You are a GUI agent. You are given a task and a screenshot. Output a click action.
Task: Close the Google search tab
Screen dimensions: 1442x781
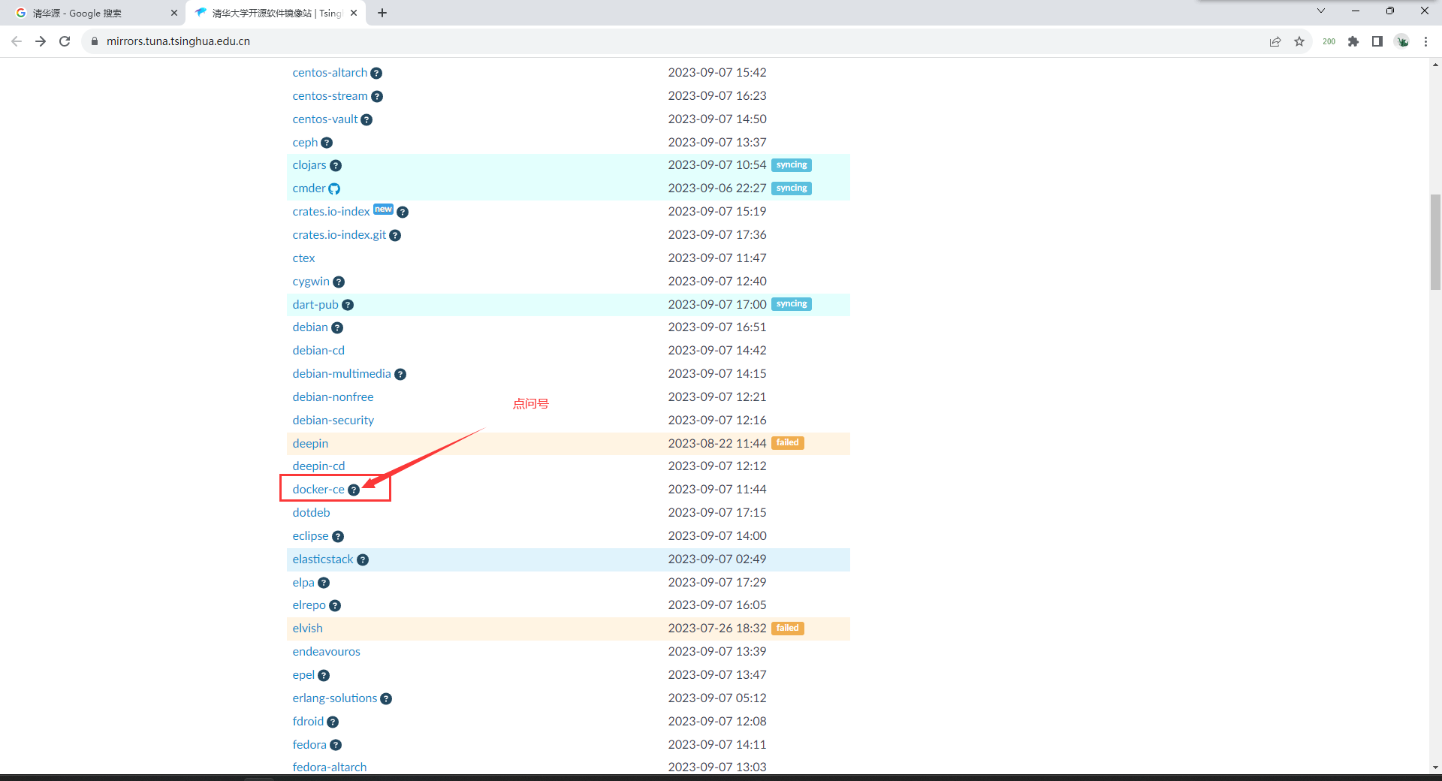(174, 13)
